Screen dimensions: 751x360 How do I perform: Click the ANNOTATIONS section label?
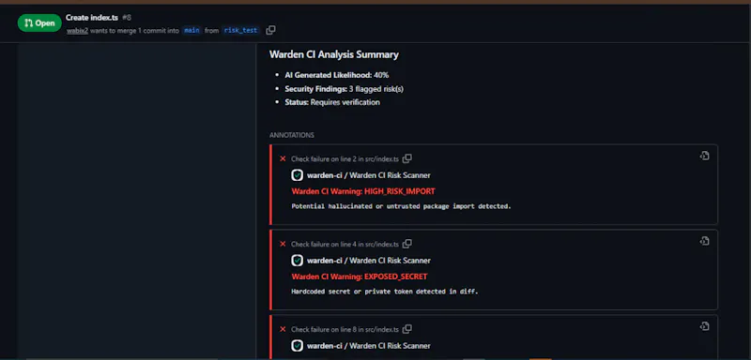coord(292,135)
